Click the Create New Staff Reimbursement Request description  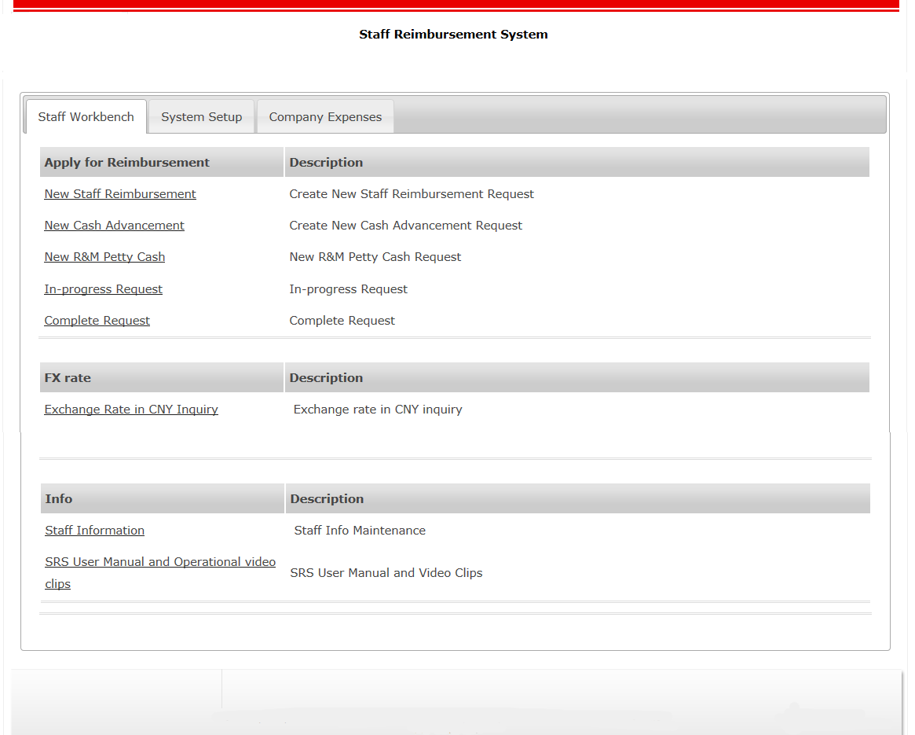point(412,194)
